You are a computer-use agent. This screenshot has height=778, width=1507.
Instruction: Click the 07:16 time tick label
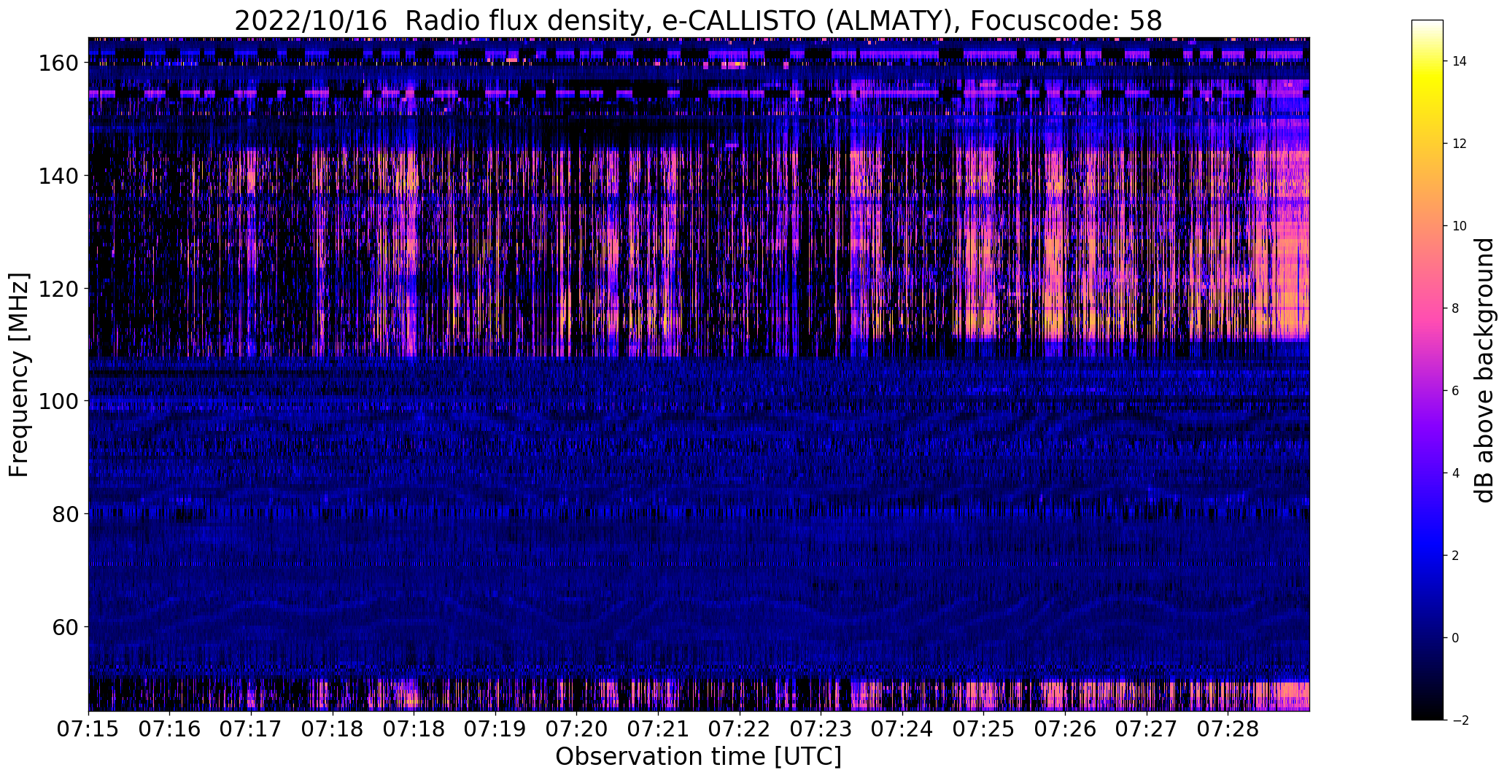pyautogui.click(x=170, y=729)
